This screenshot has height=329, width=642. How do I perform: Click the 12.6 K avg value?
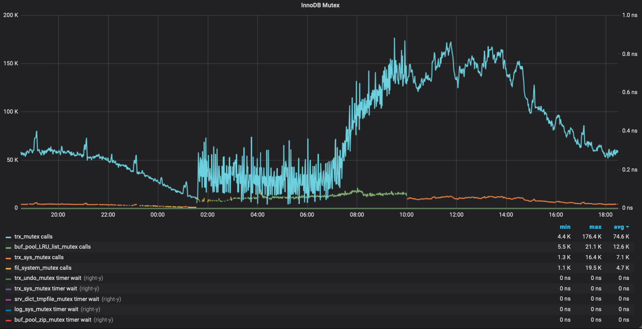(621, 247)
